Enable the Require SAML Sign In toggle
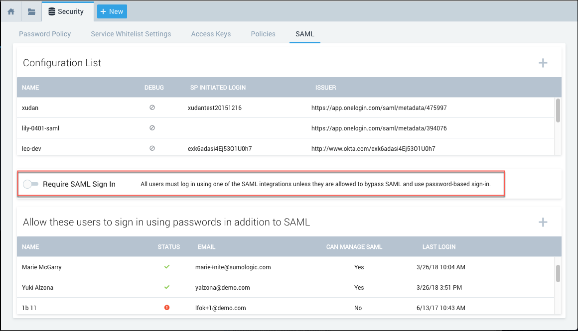Viewport: 578px width, 331px height. [31, 184]
